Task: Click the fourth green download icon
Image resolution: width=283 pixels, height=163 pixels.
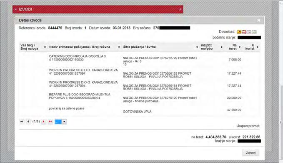Action: 254,32
